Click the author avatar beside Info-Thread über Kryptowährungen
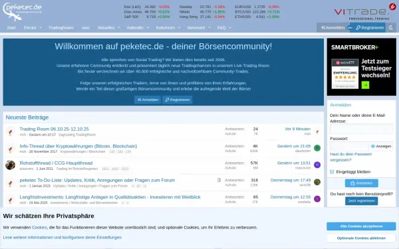 [x=11, y=149]
